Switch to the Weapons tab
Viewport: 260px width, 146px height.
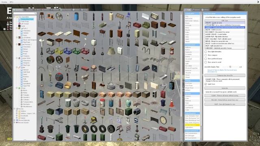(x=28, y=10)
